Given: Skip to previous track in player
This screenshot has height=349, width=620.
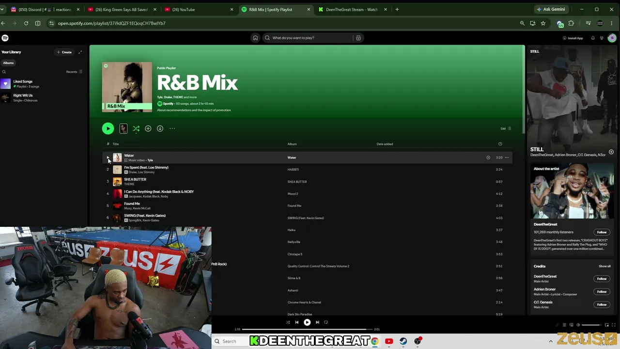Looking at the screenshot, I should (297, 322).
